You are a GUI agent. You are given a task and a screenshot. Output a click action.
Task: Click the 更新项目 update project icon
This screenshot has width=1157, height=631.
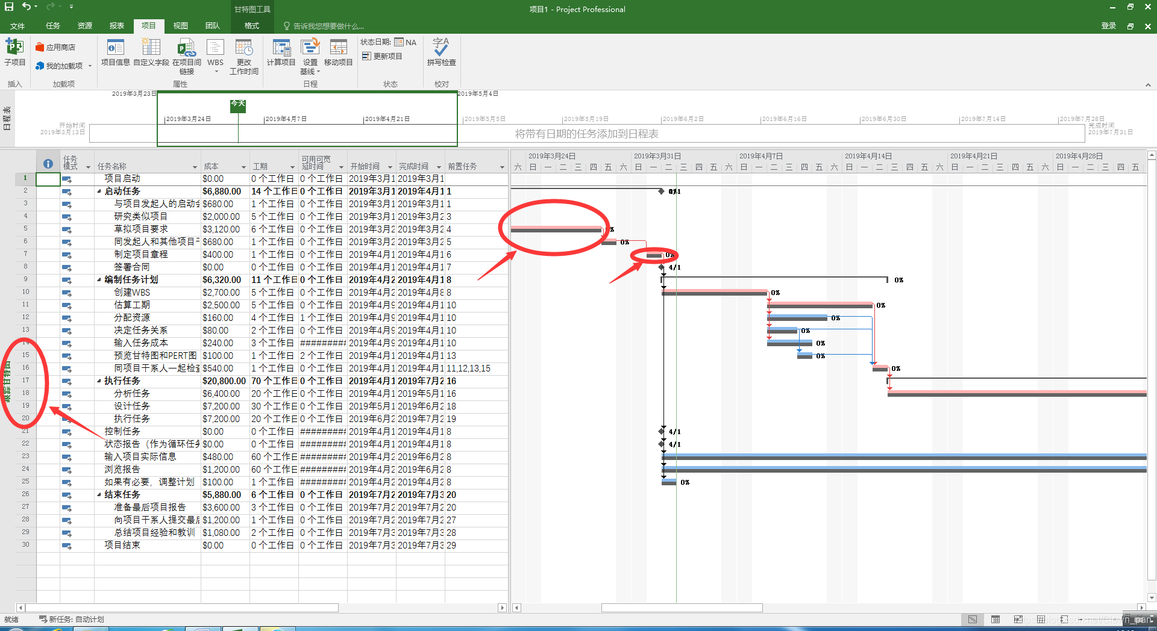click(x=366, y=56)
